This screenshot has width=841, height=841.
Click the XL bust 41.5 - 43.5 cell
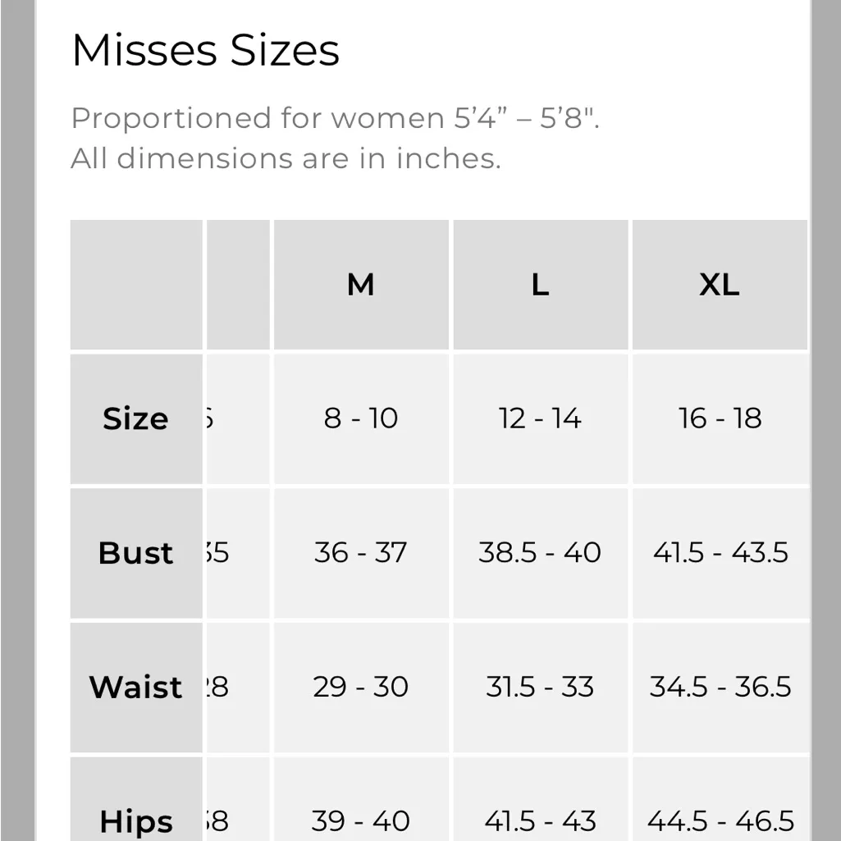tap(720, 552)
